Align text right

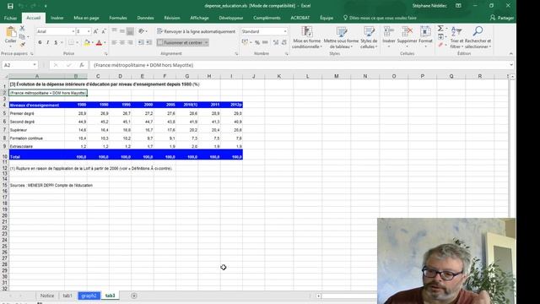pyautogui.click(x=130, y=42)
